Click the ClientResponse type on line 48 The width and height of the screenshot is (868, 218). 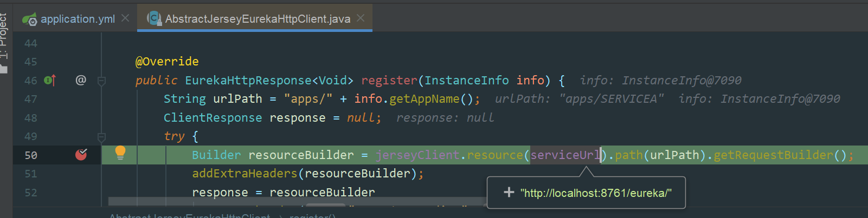coord(213,118)
